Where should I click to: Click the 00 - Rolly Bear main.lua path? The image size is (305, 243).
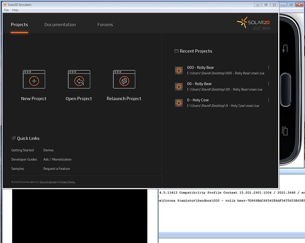(x=225, y=89)
